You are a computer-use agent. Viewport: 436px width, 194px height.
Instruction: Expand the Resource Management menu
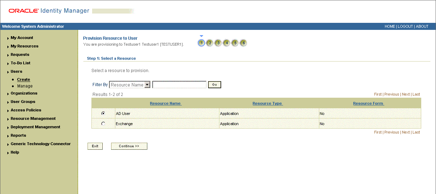[x=33, y=118]
